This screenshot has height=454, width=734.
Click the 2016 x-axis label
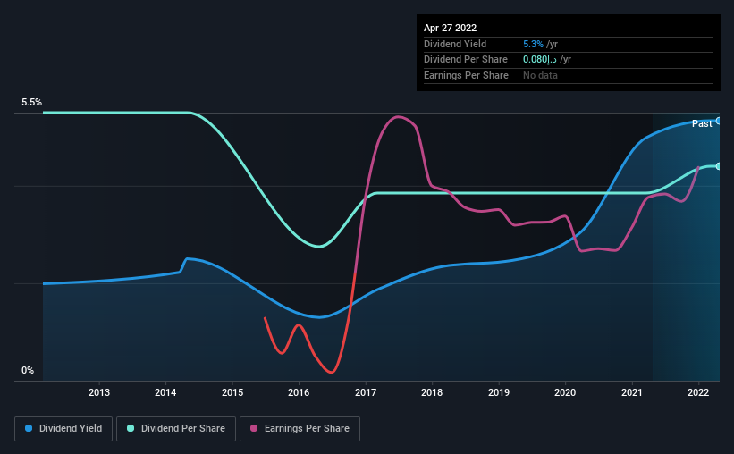point(299,392)
